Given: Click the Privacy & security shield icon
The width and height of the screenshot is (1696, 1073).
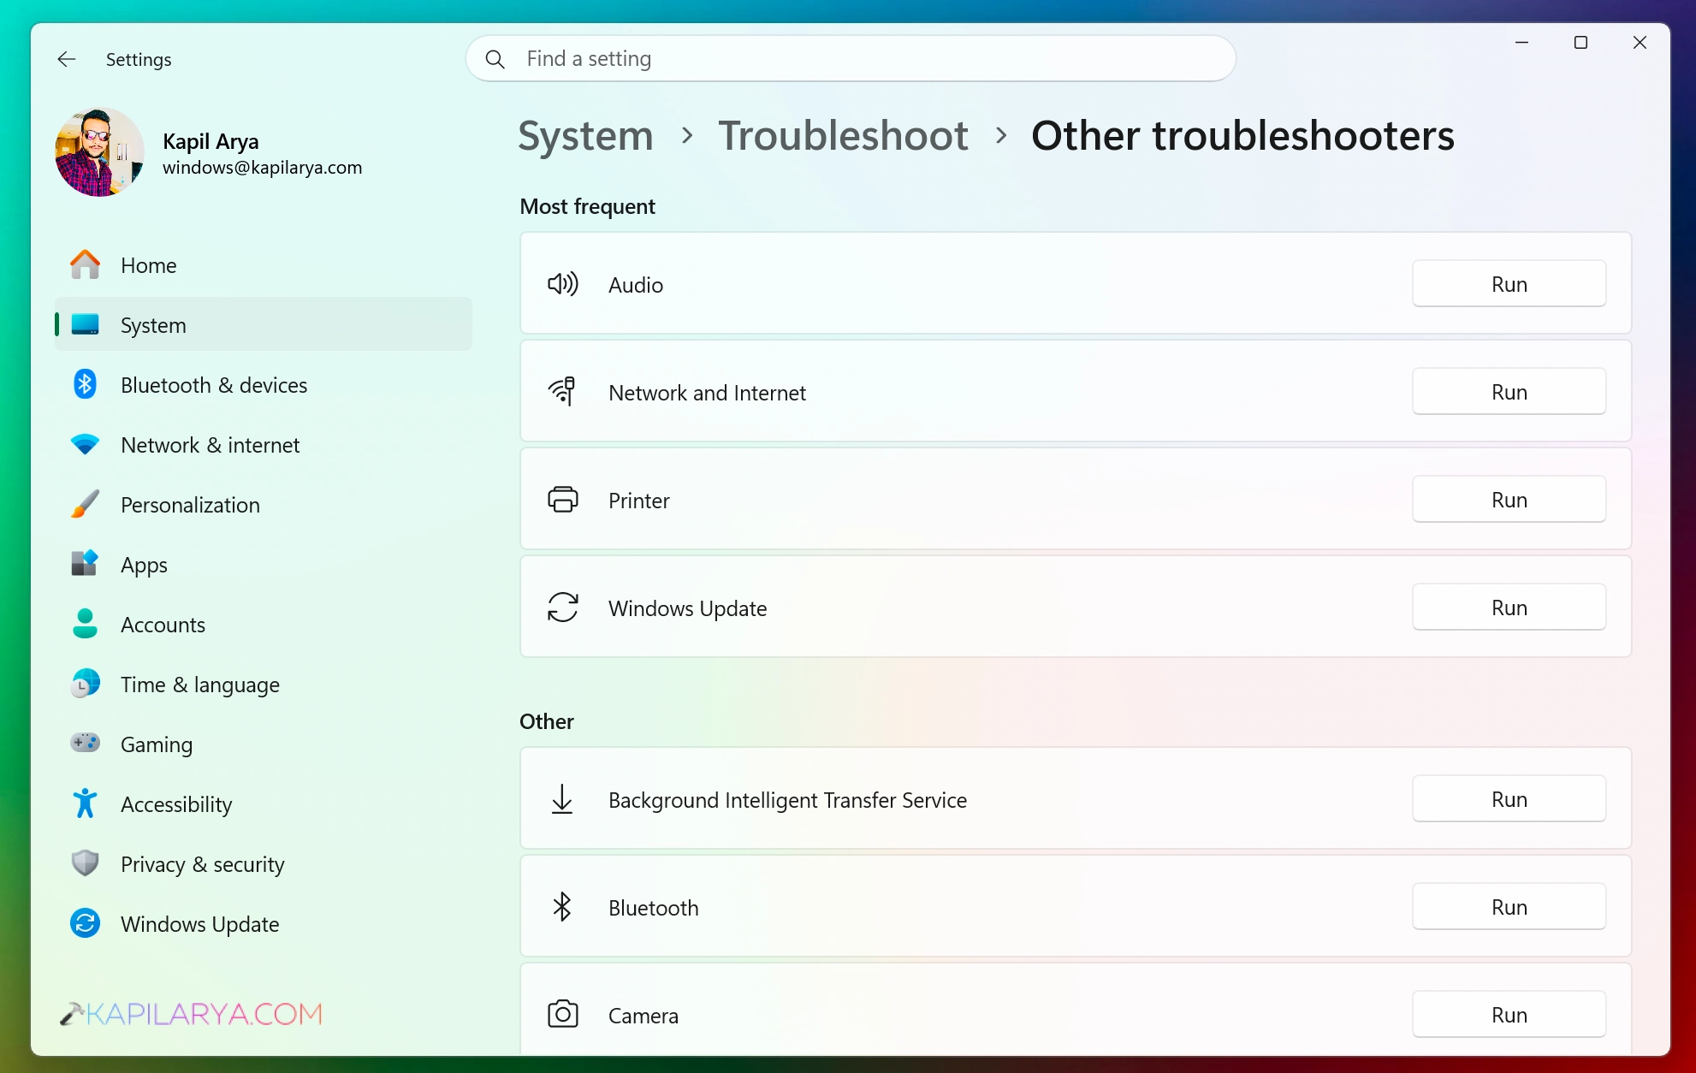Looking at the screenshot, I should [x=85, y=863].
